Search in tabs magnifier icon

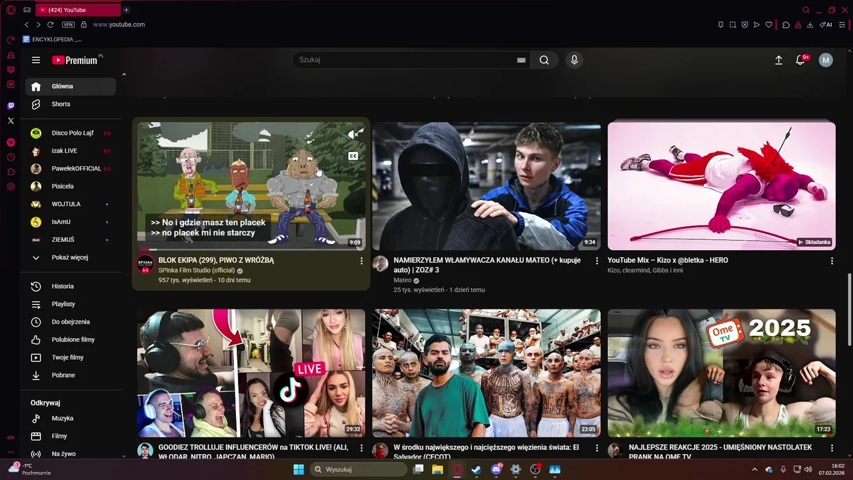(806, 10)
